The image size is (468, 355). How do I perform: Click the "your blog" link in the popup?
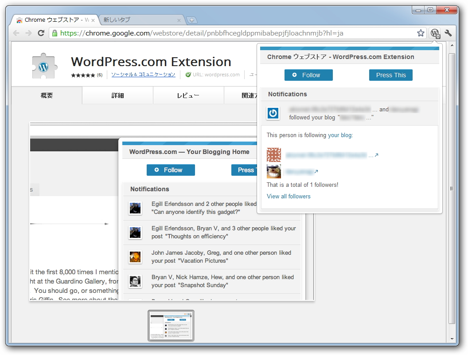339,135
